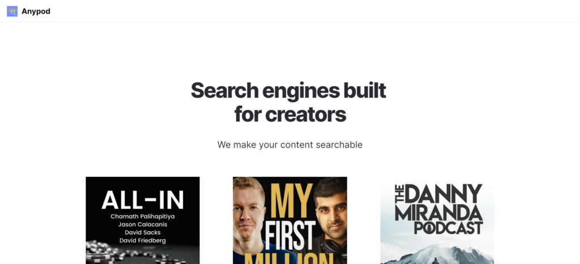Open the All-In podcast cover
The height and width of the screenshot is (264, 580).
click(143, 220)
